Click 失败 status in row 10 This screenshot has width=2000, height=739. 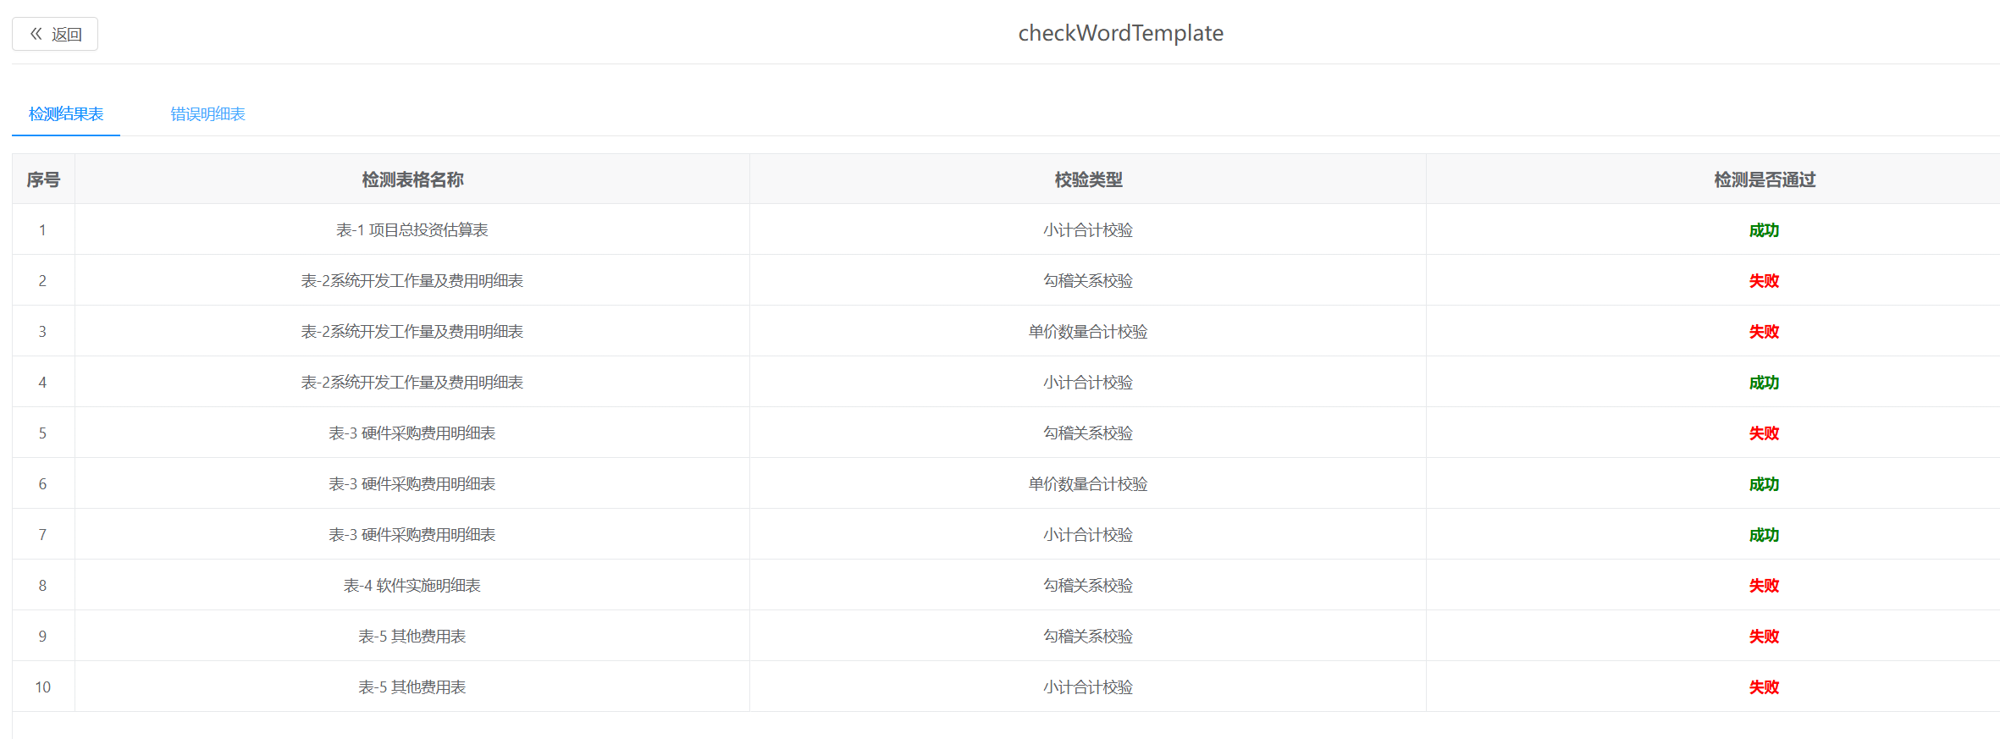[1765, 687]
